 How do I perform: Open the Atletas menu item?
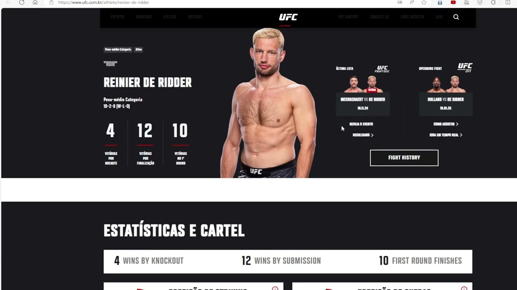[170, 17]
